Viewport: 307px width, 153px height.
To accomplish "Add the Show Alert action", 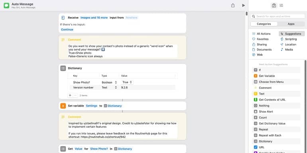I will (276, 112).
